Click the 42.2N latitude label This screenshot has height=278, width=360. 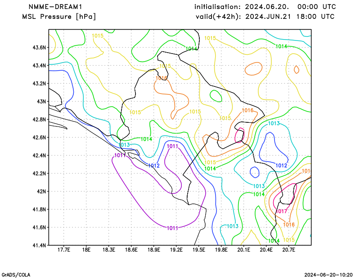tap(39, 173)
